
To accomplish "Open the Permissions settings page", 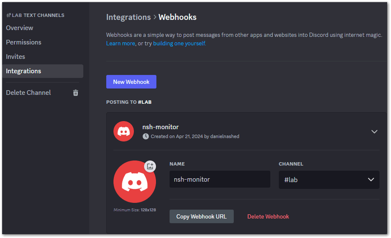I will point(24,42).
